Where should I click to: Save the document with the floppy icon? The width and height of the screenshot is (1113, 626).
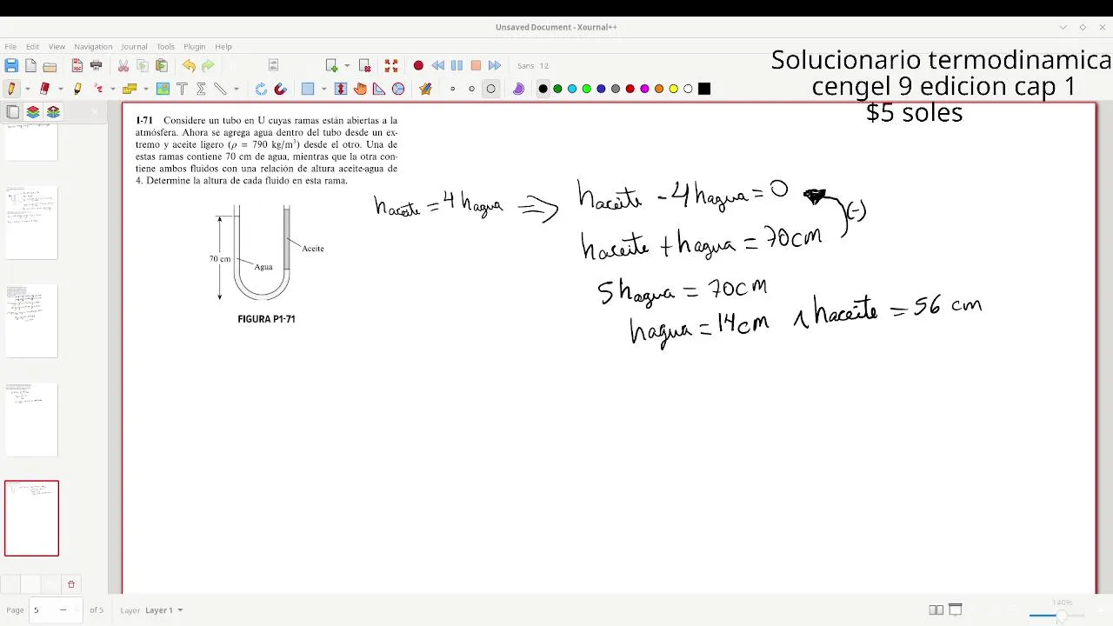11,65
